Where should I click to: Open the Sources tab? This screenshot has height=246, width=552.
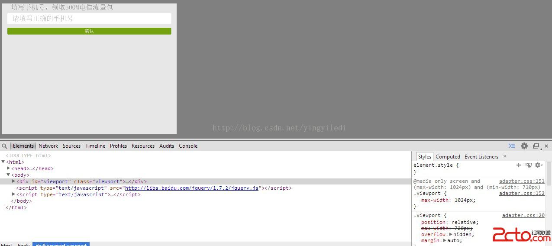[71, 146]
